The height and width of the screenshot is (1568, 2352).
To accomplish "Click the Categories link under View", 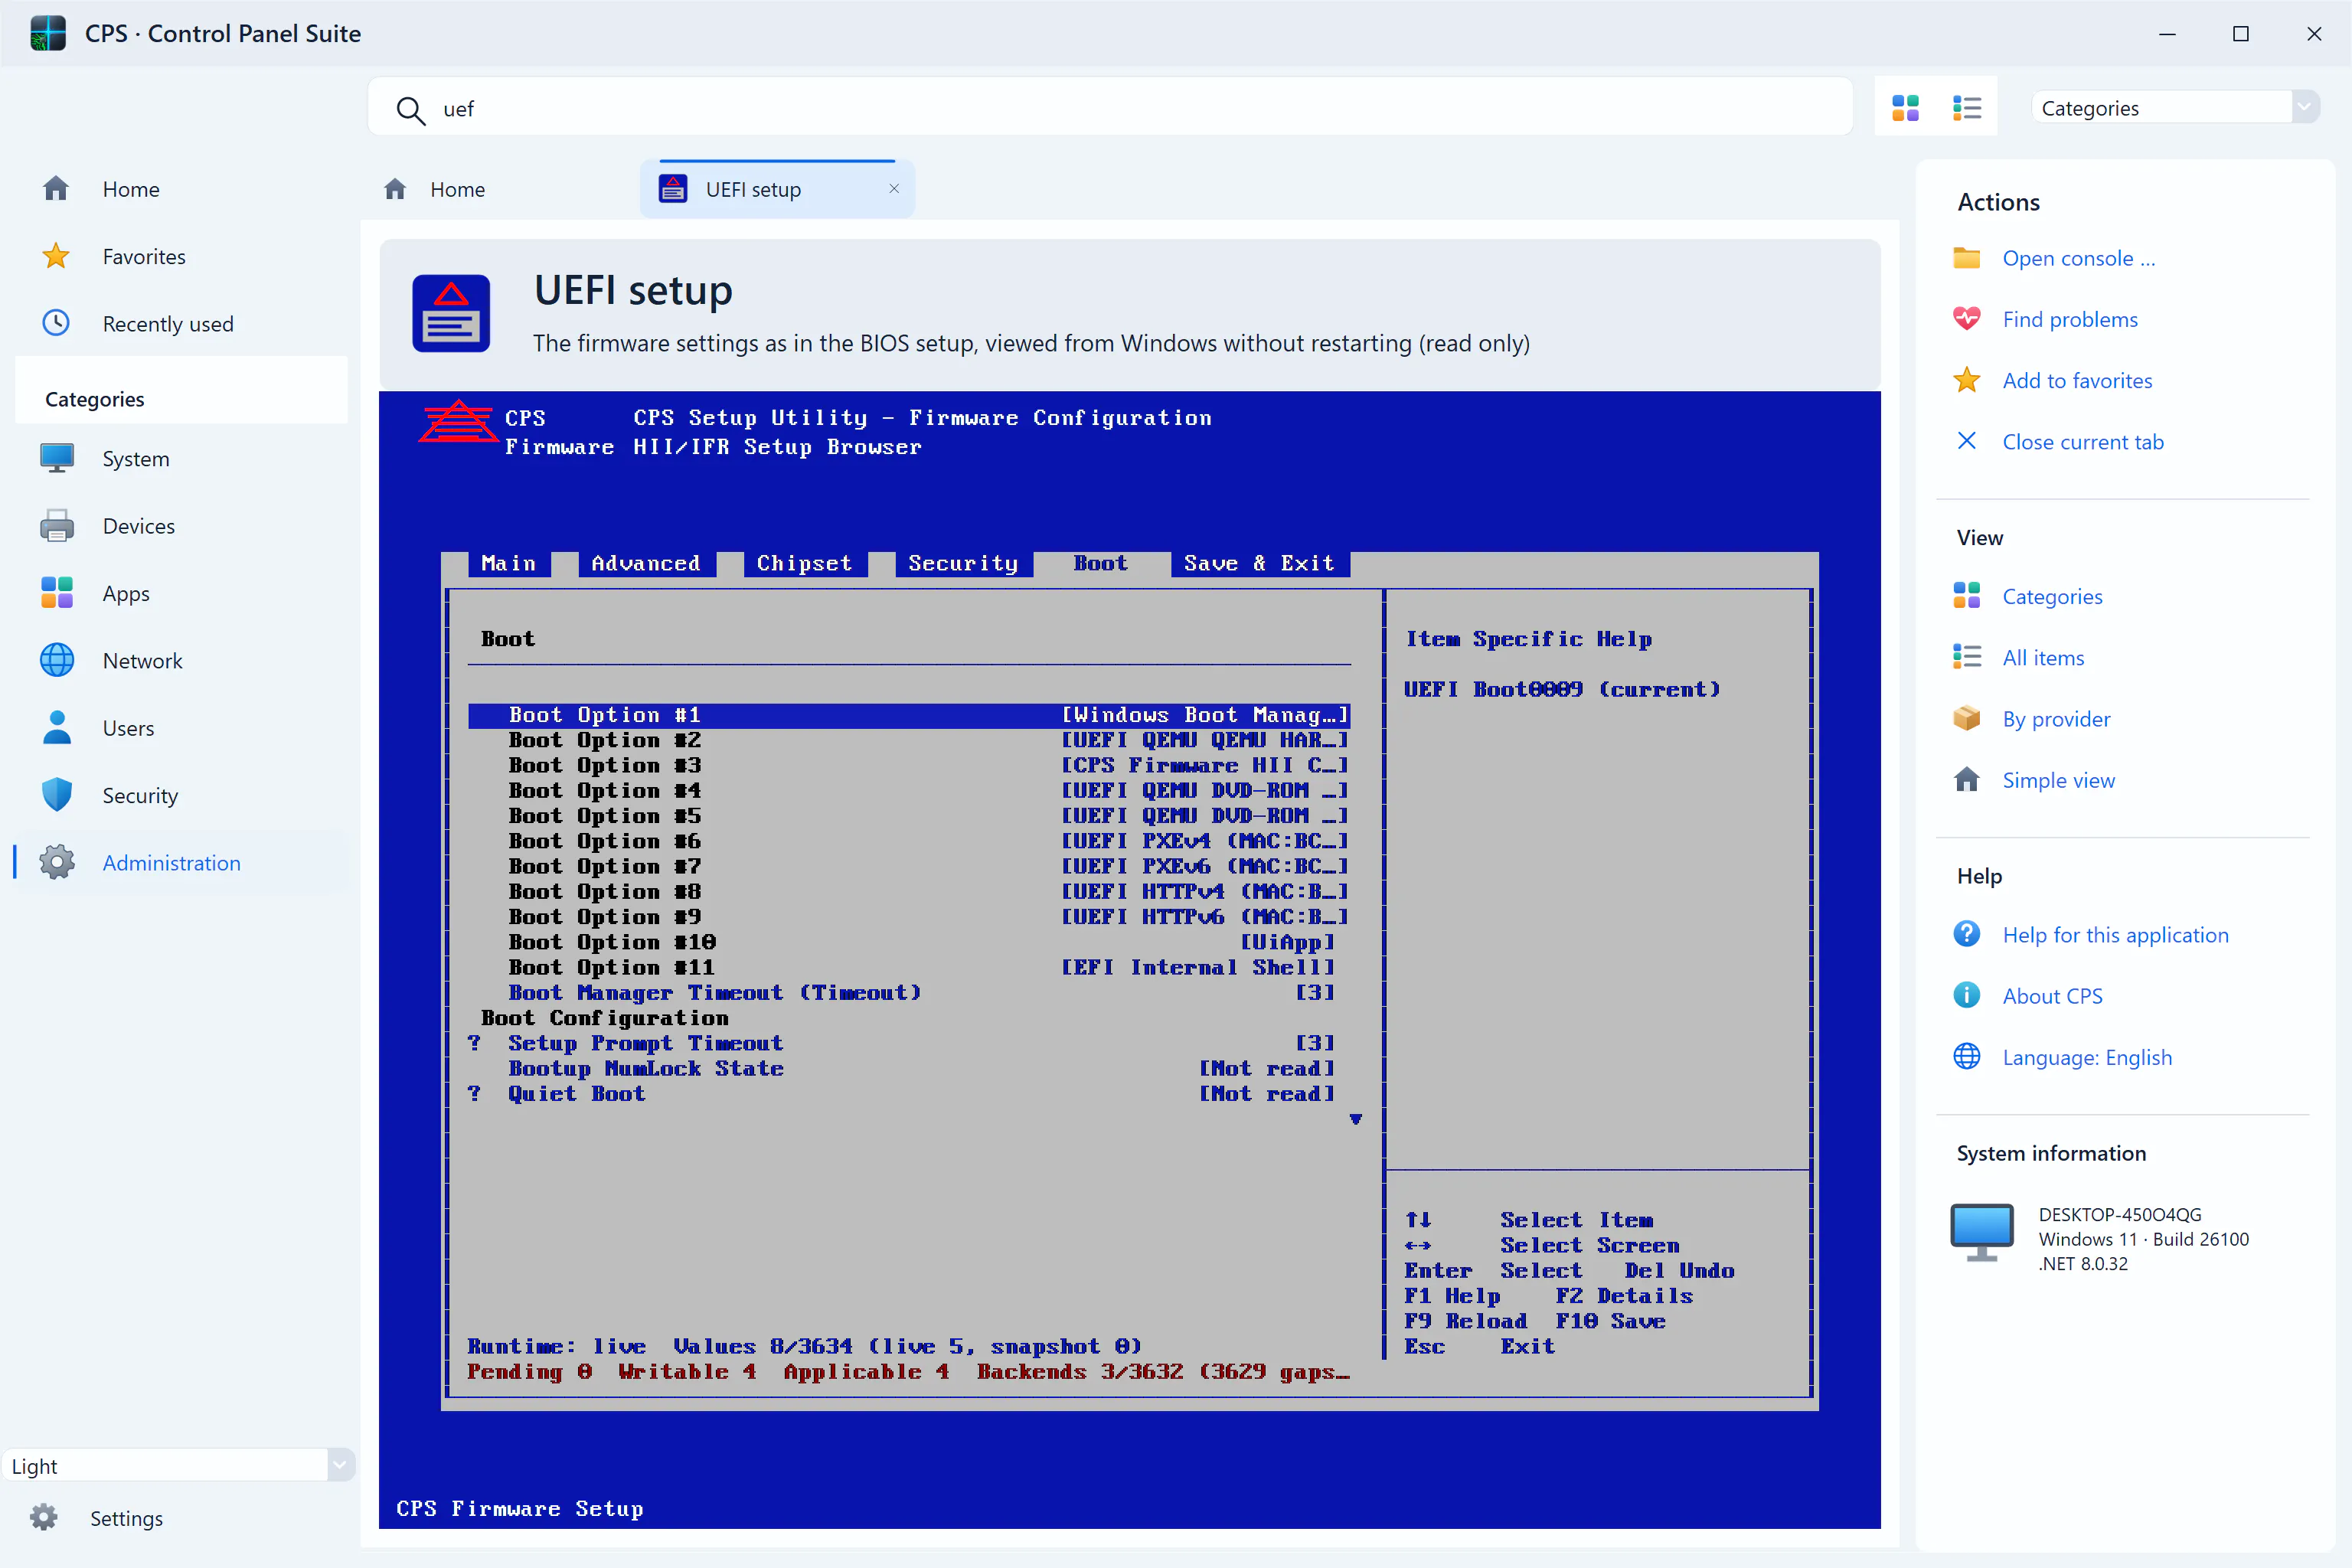I will tap(2052, 597).
